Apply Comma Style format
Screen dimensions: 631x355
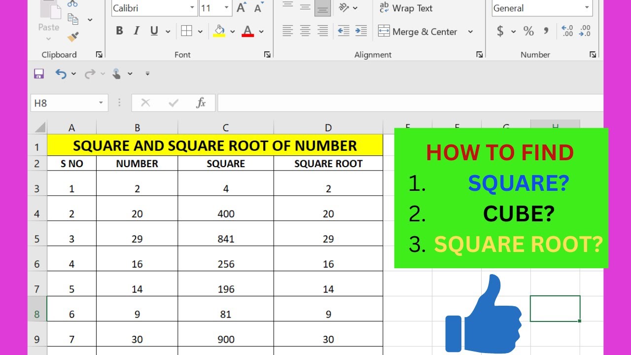tap(546, 32)
